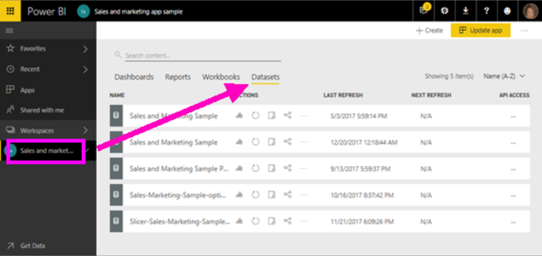
Task: Open the Name (A-Z) sort dropdown
Action: (x=504, y=76)
